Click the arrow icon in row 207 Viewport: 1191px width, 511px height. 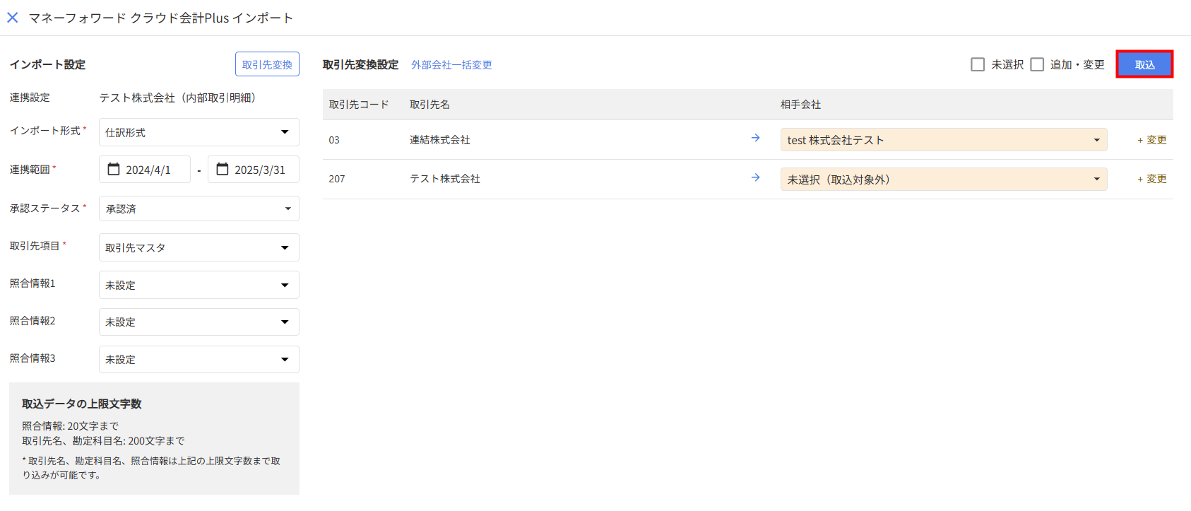tap(755, 178)
